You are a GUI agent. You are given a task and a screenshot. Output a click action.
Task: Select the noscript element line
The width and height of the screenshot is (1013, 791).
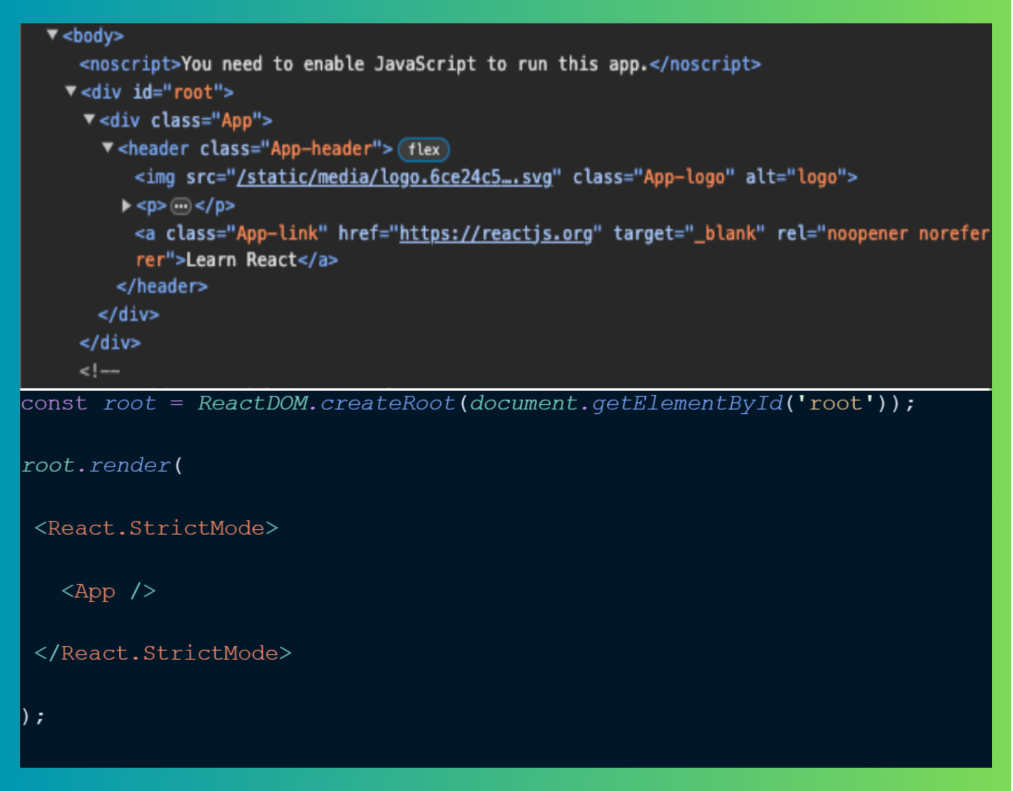coord(420,64)
